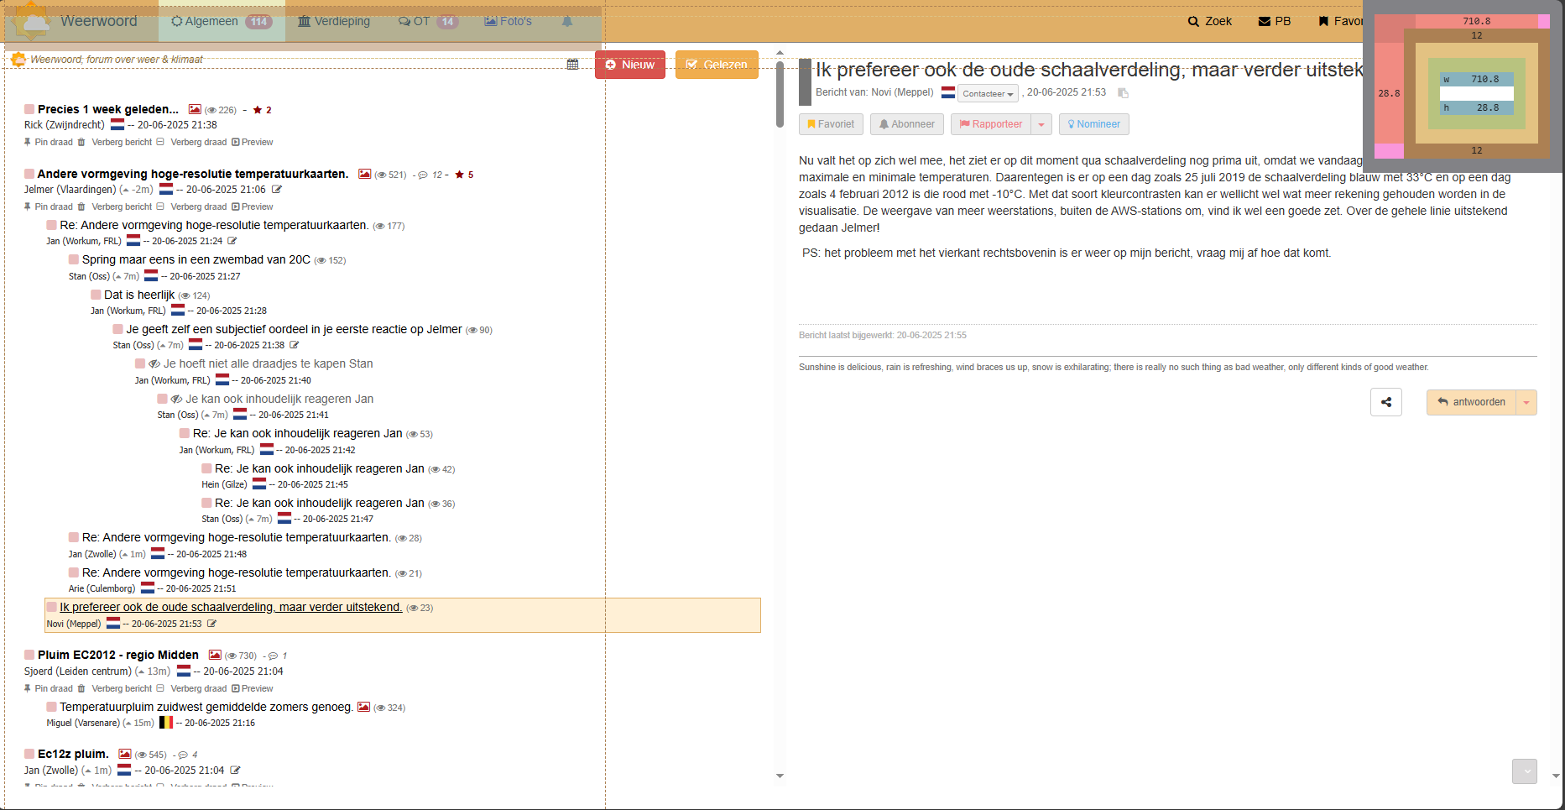The height and width of the screenshot is (810, 1565).
Task: Click the pink marker before 'Precies 1 week geleden...'
Action: pyautogui.click(x=29, y=109)
